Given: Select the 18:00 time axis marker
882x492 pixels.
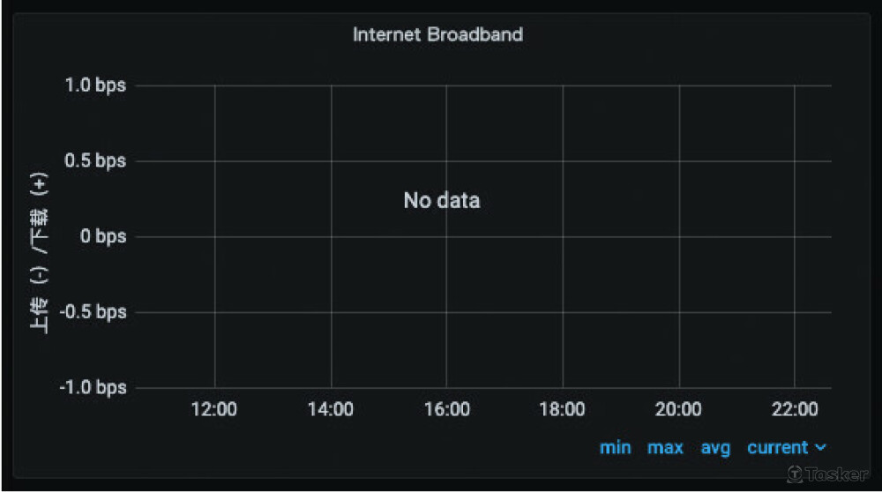Looking at the screenshot, I should tap(562, 409).
